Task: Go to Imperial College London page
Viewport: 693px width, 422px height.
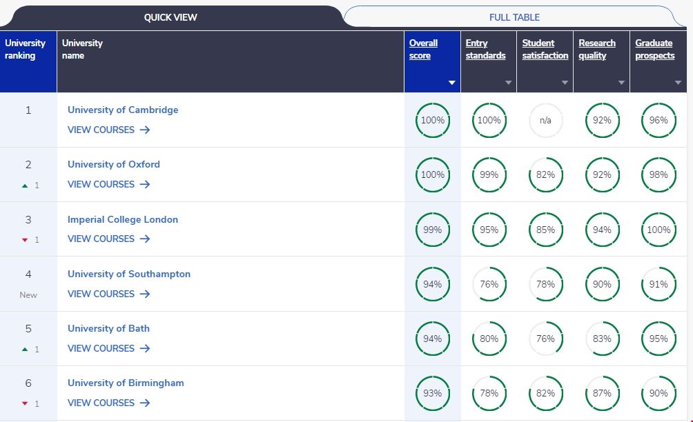Action: 123,219
